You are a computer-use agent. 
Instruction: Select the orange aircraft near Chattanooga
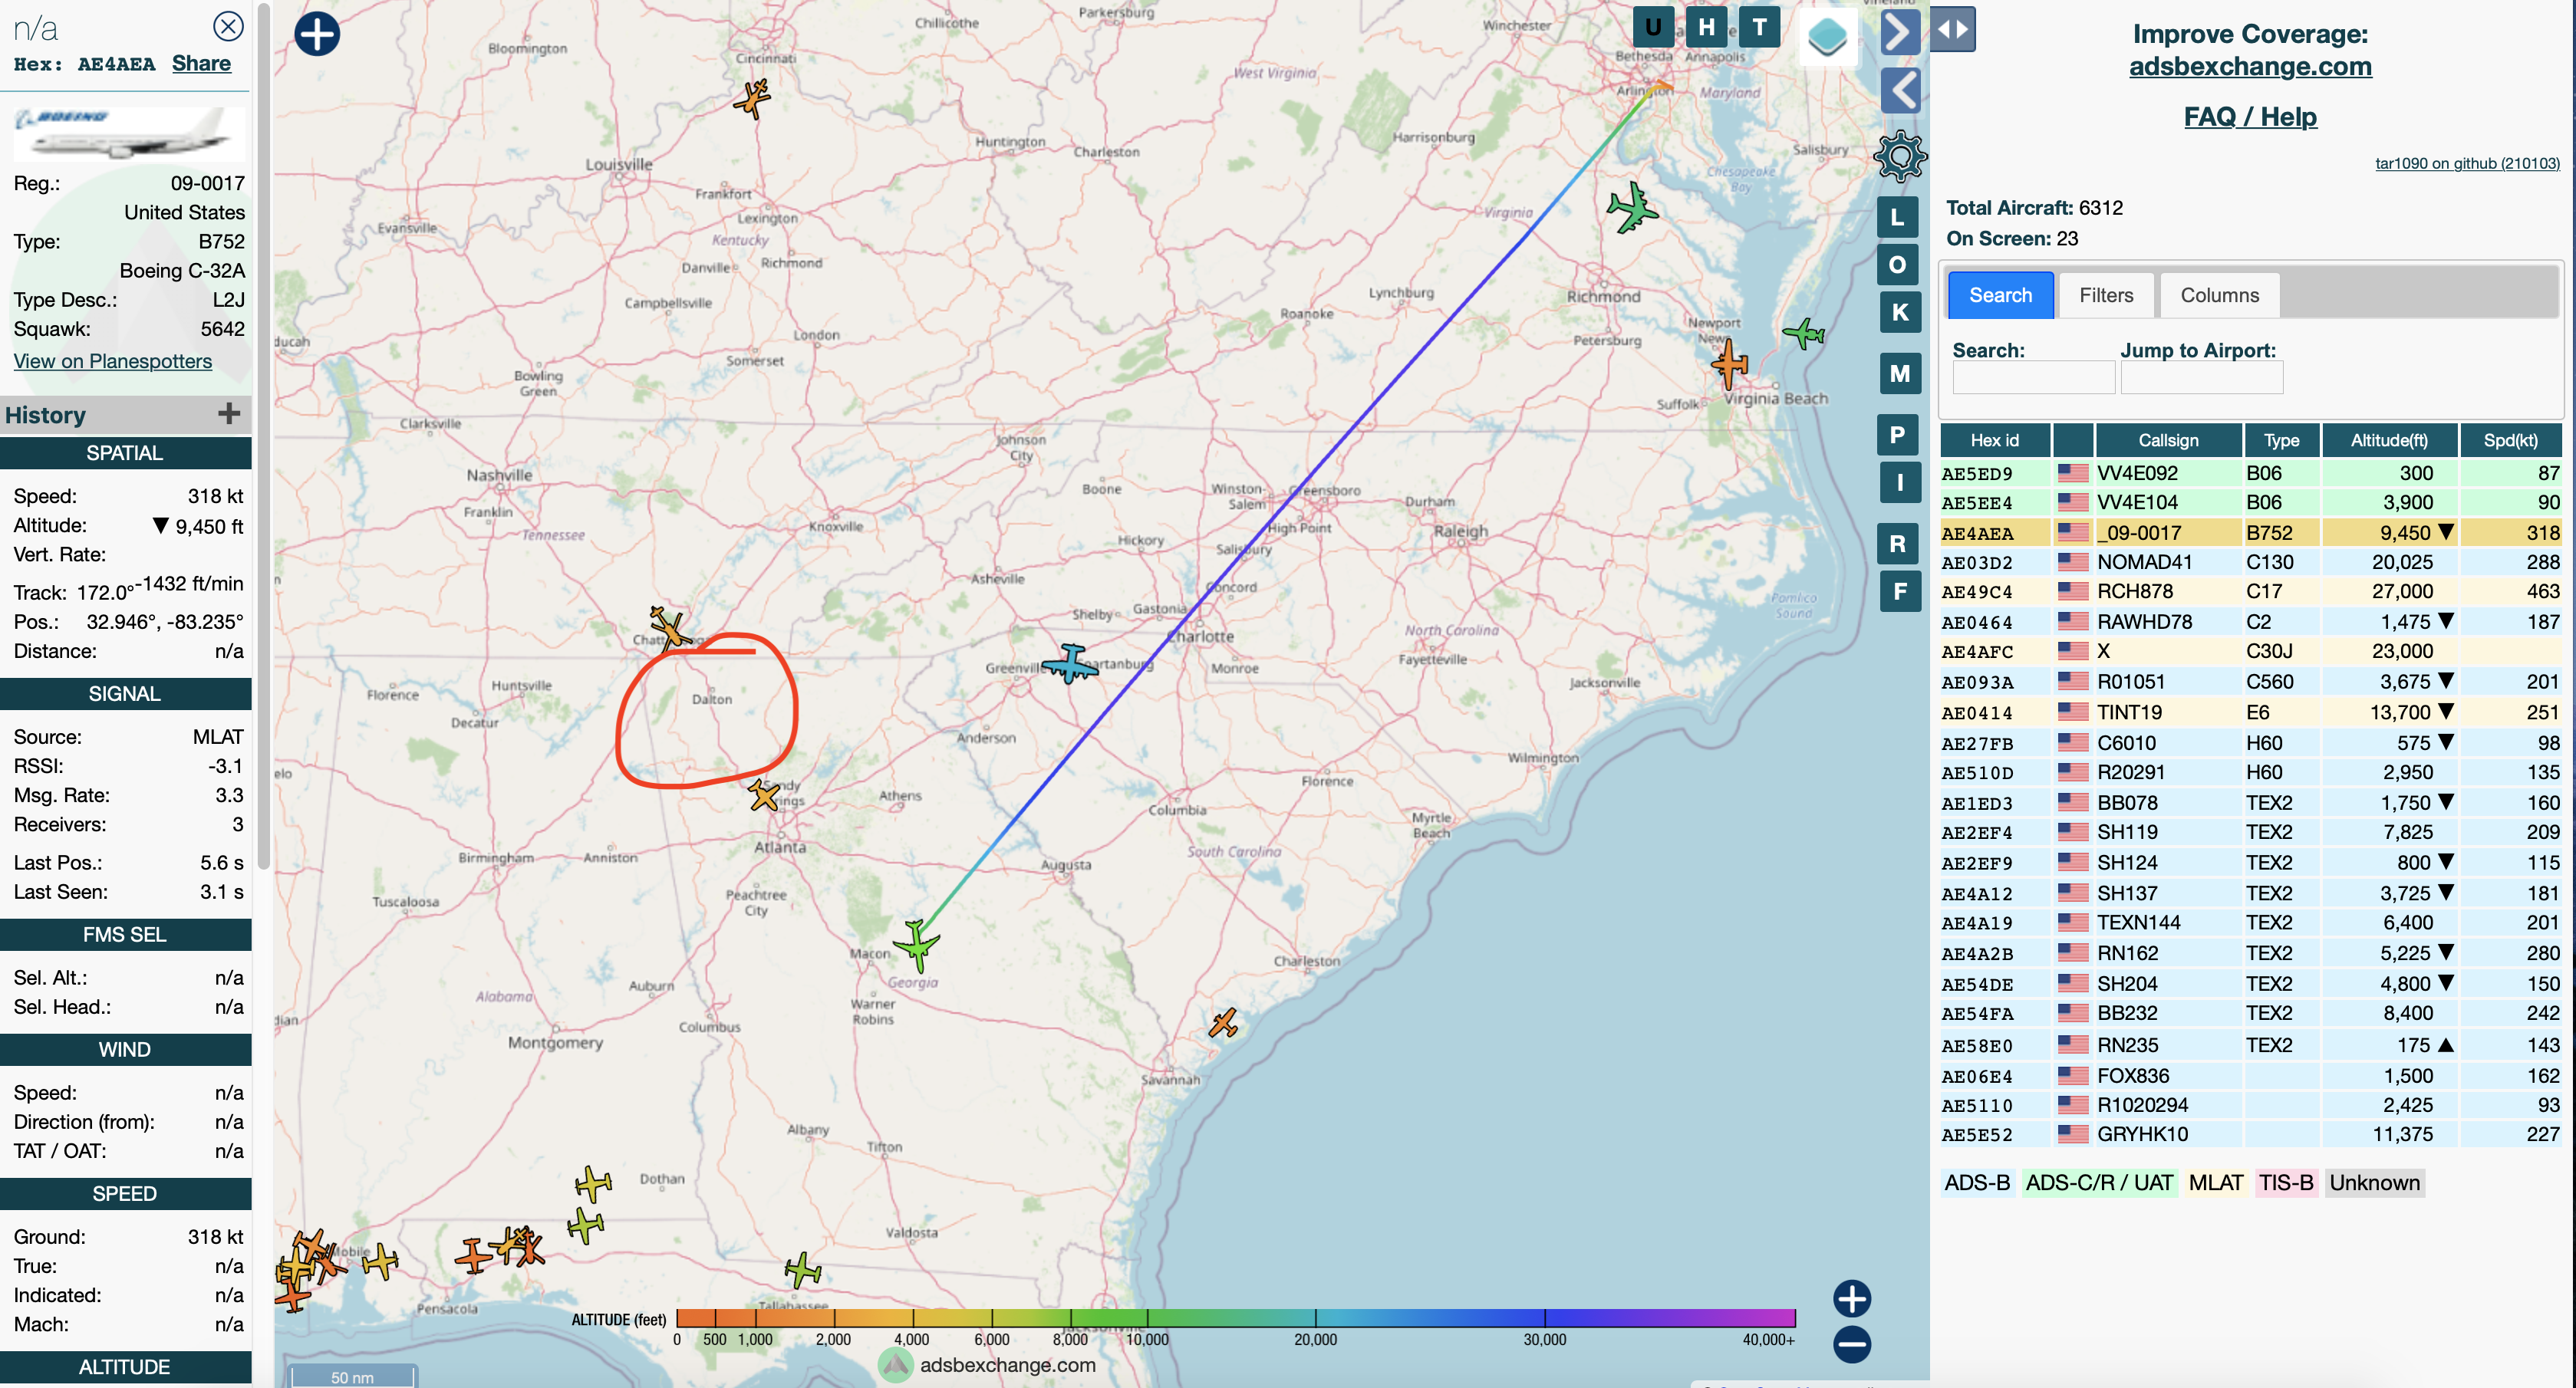[x=668, y=627]
